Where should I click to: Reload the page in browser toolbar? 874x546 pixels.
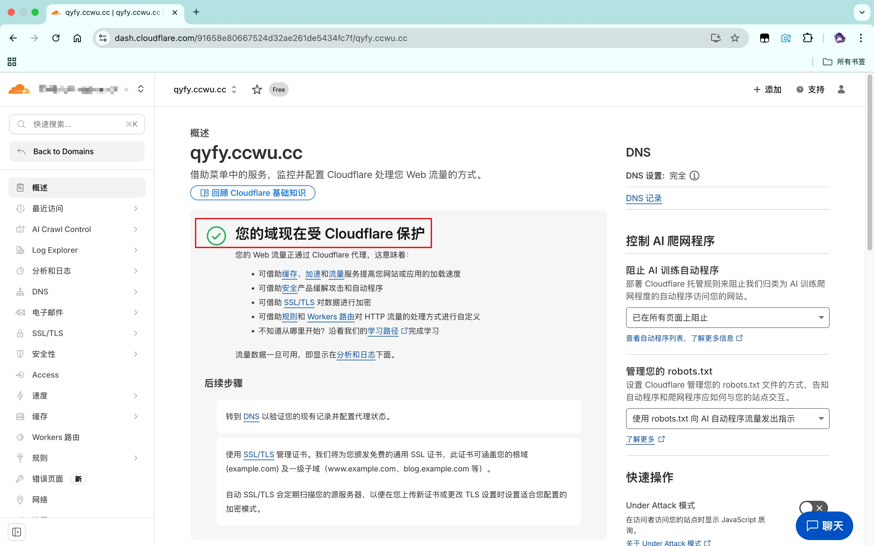[56, 38]
